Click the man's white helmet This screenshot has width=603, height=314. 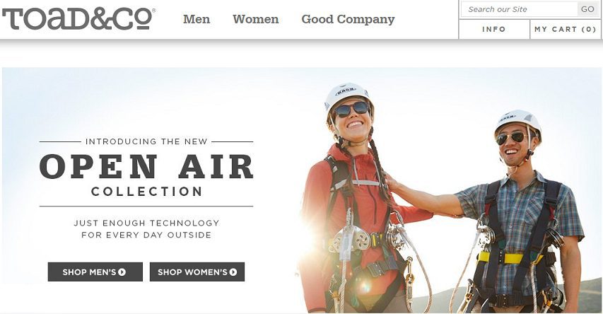pyautogui.click(x=517, y=122)
